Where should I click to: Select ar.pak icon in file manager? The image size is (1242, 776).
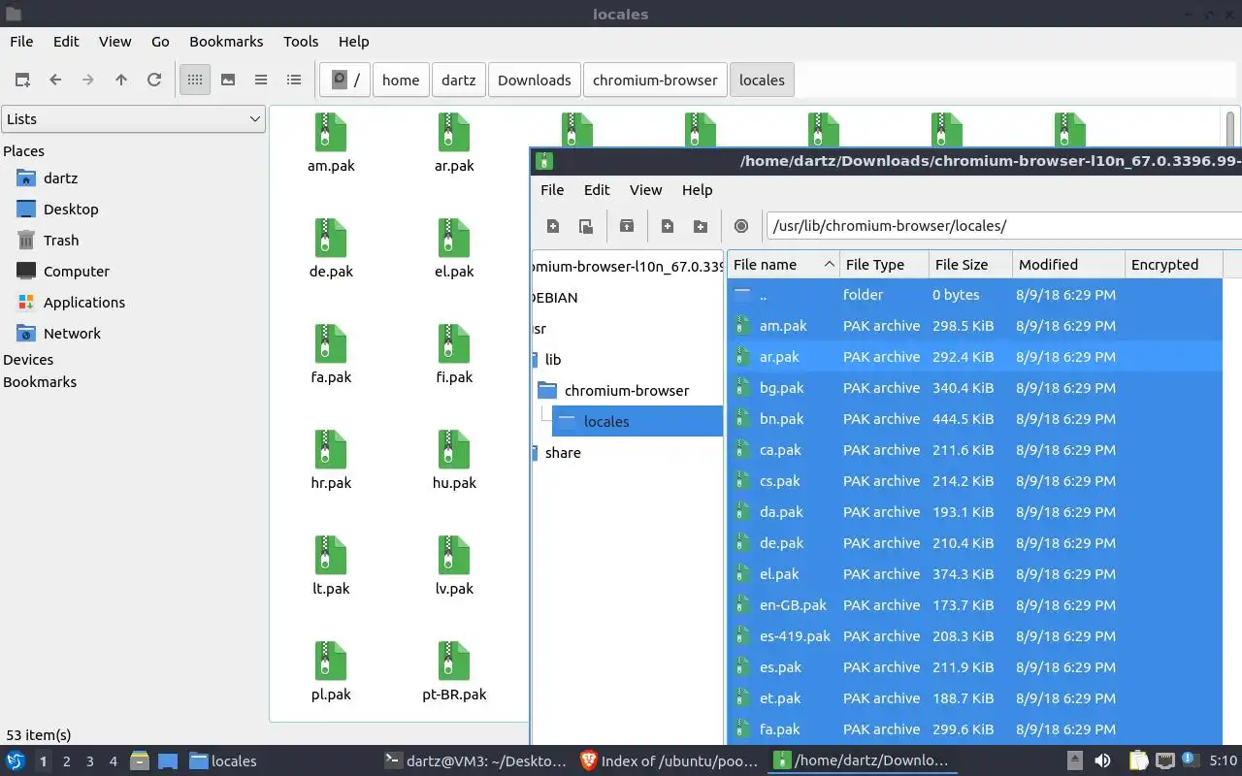[454, 143]
